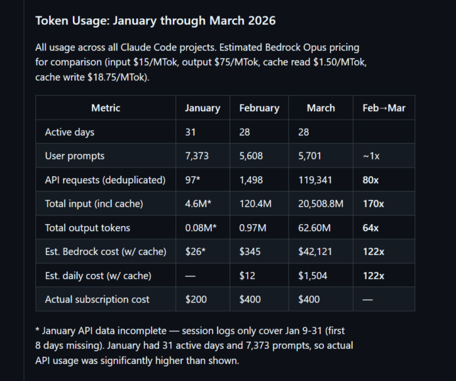Click the User prompts row label
The image size is (456, 381).
[75, 156]
